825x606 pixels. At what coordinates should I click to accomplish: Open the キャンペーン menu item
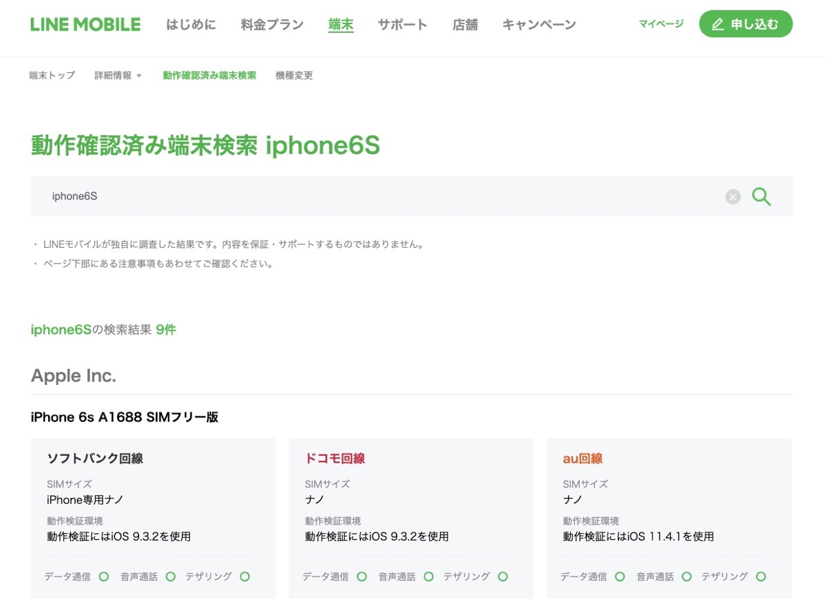tap(539, 24)
